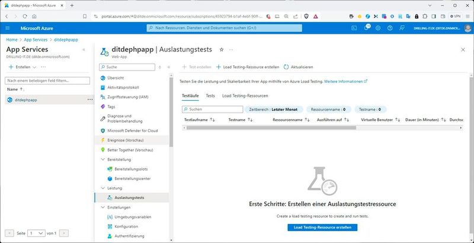Focus the Azure global search field
474x243 pixels.
[225, 28]
